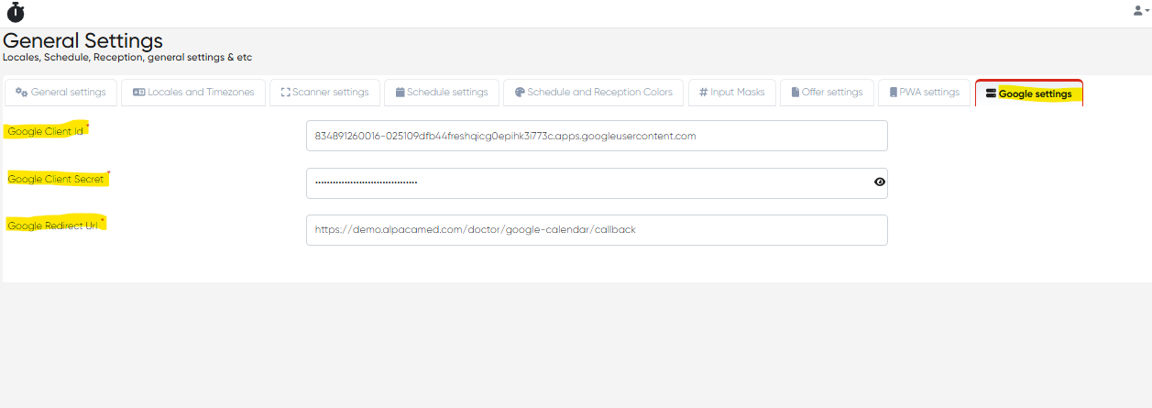Select the scanner frame icon on Scanner settings
Screen dimensions: 1152x408
coord(285,93)
